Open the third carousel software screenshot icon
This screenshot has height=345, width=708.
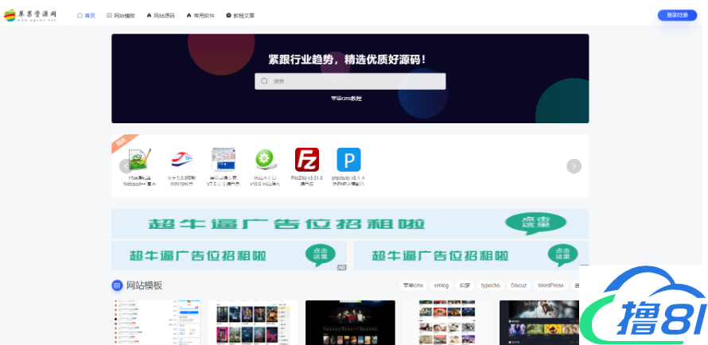(x=223, y=159)
